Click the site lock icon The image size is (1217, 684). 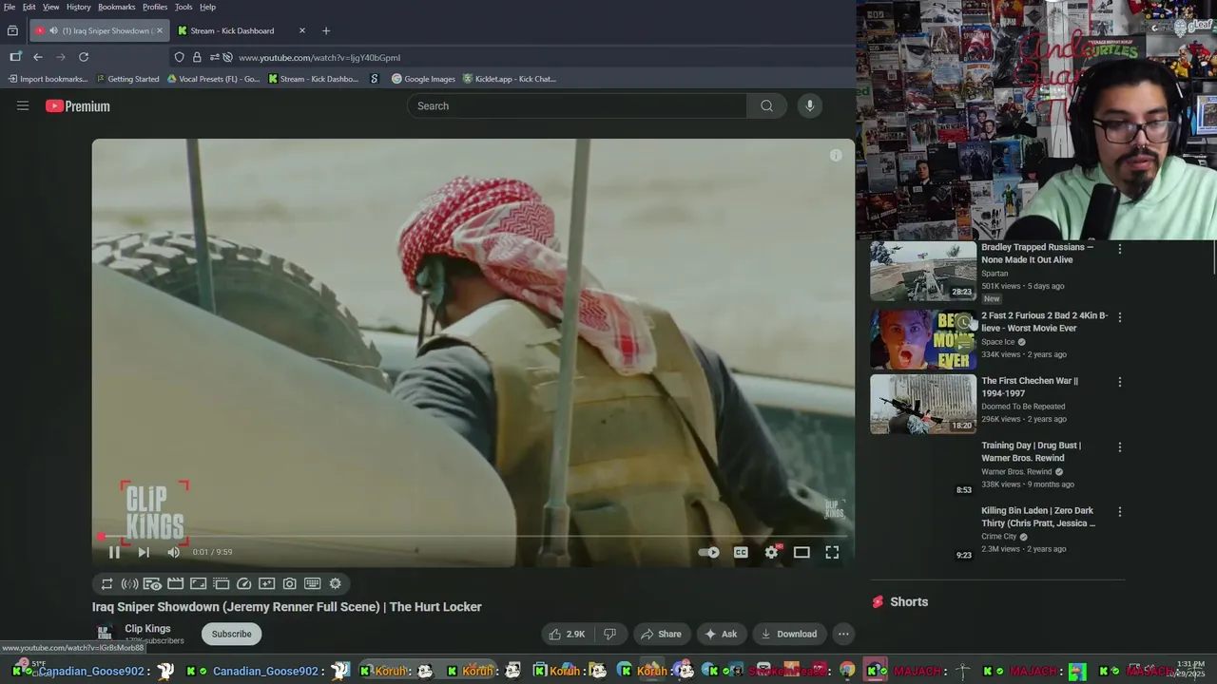(197, 57)
